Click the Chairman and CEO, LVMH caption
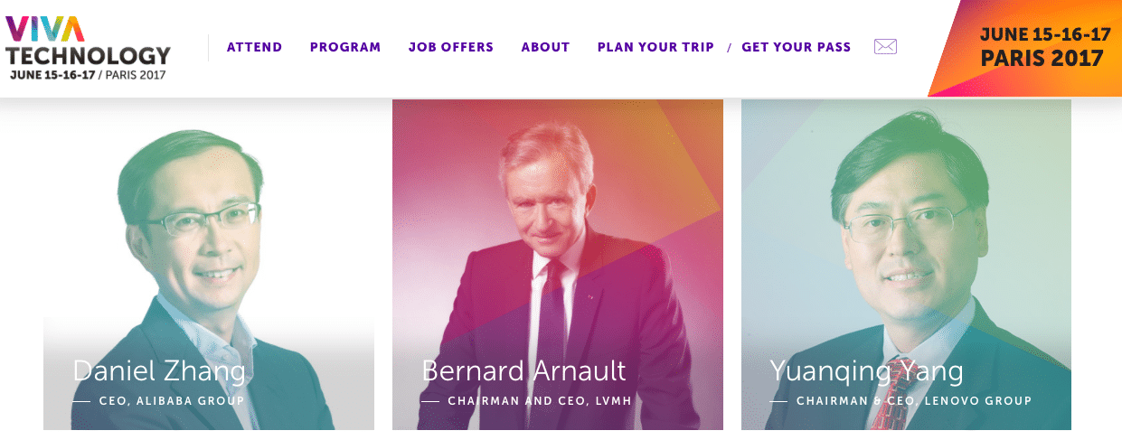The image size is (1122, 440). tap(538, 400)
